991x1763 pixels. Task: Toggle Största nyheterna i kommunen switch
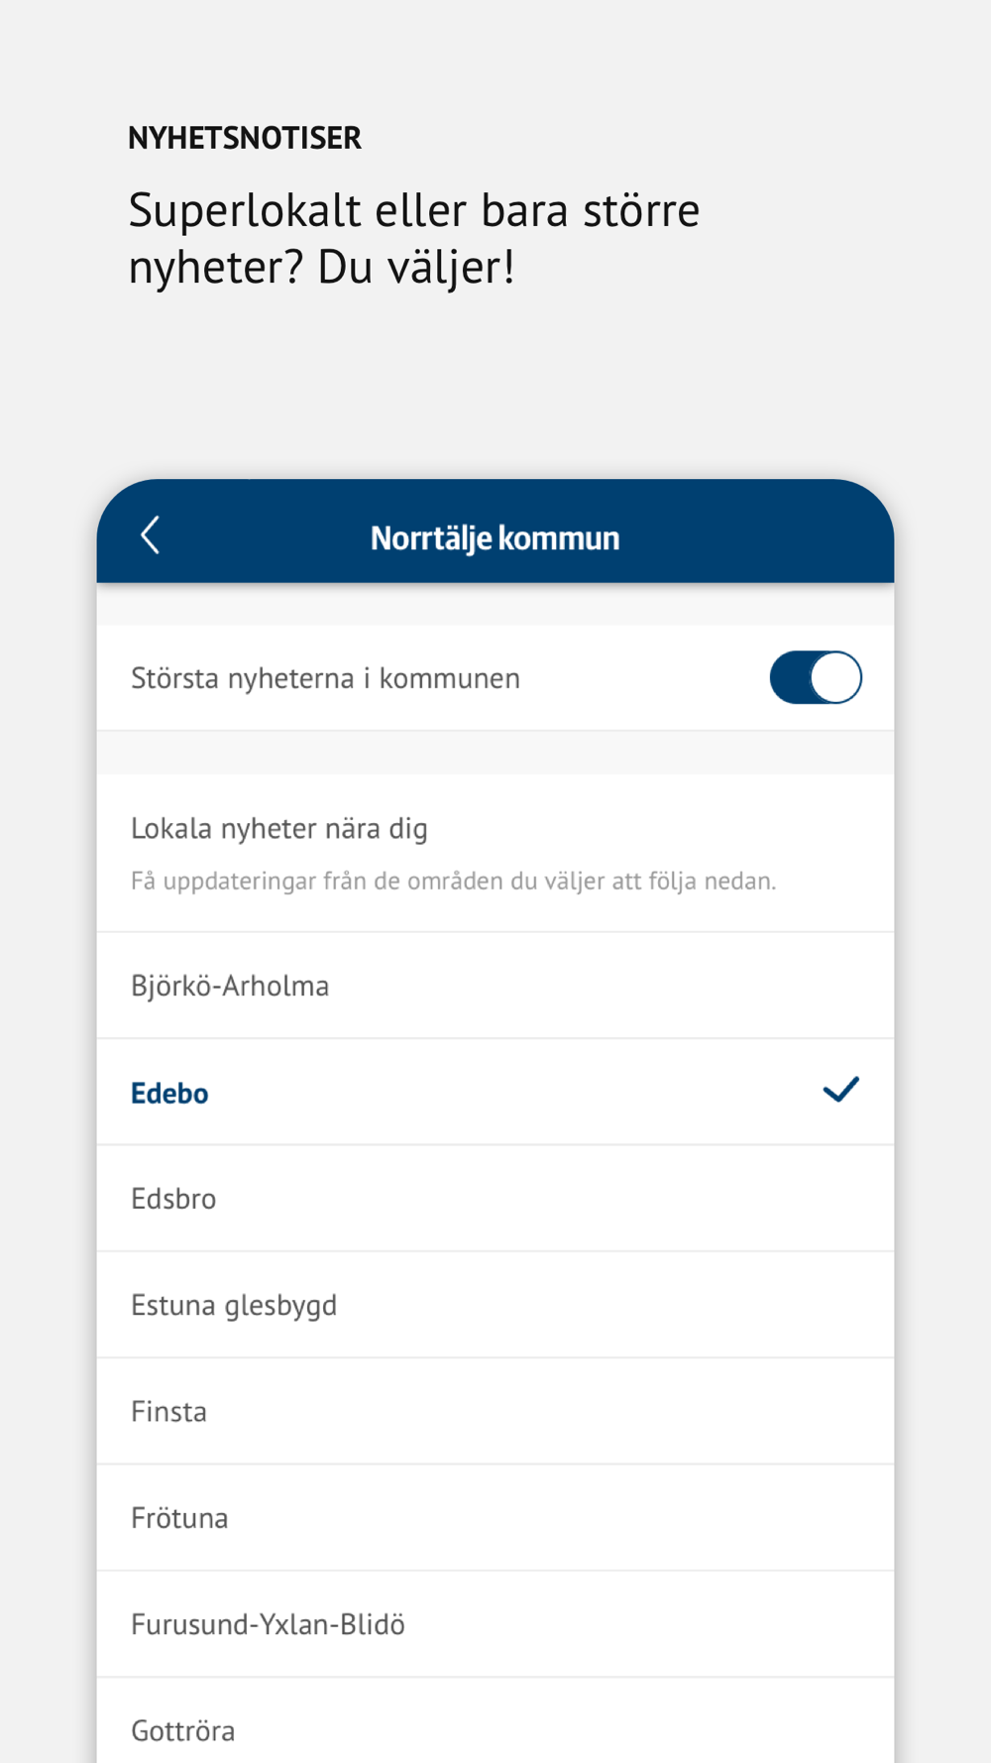click(815, 678)
